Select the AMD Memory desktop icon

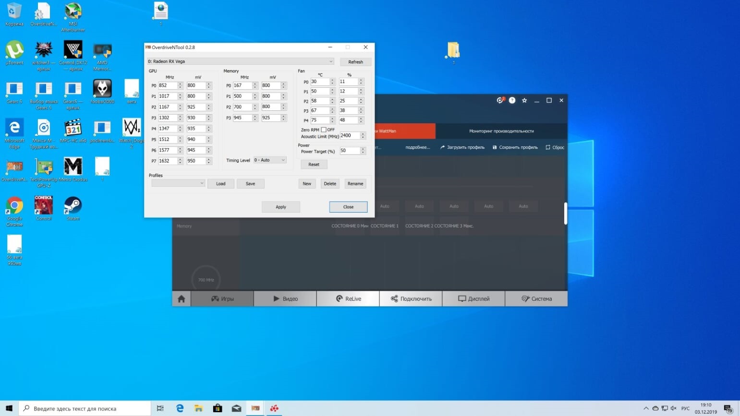tap(102, 56)
